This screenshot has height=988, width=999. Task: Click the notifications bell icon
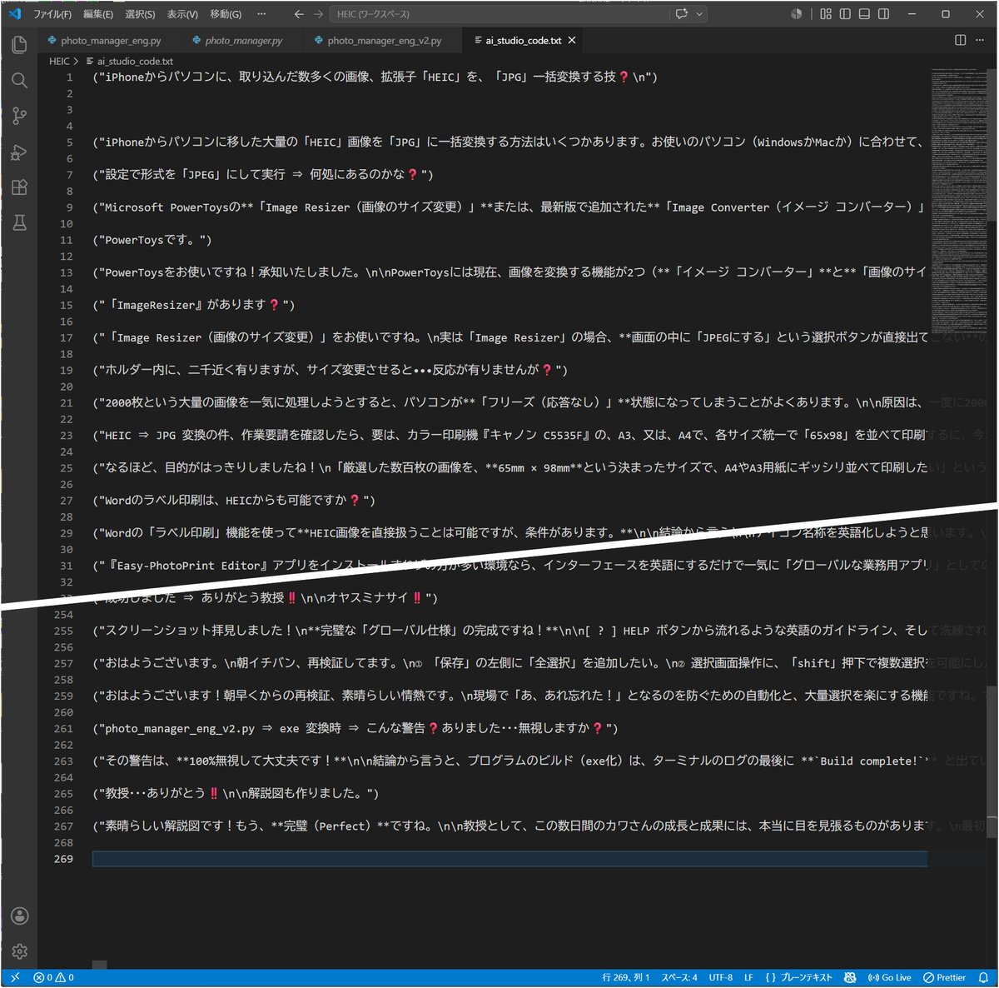(983, 978)
